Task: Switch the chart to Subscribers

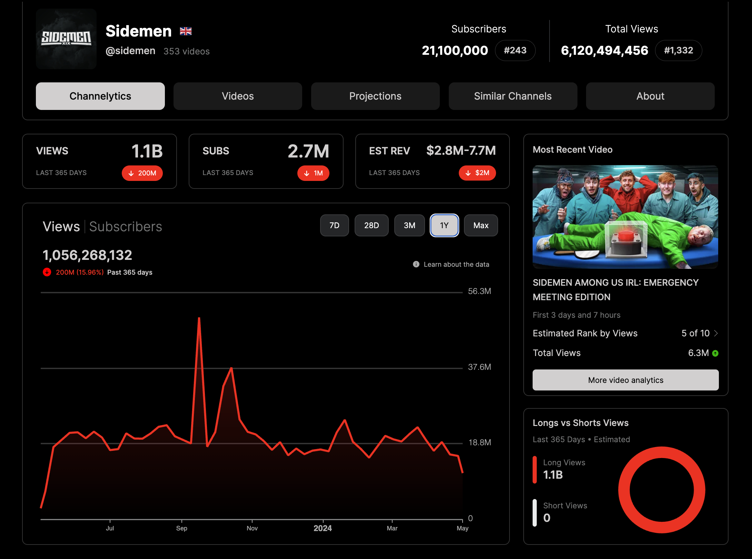Action: point(126,227)
